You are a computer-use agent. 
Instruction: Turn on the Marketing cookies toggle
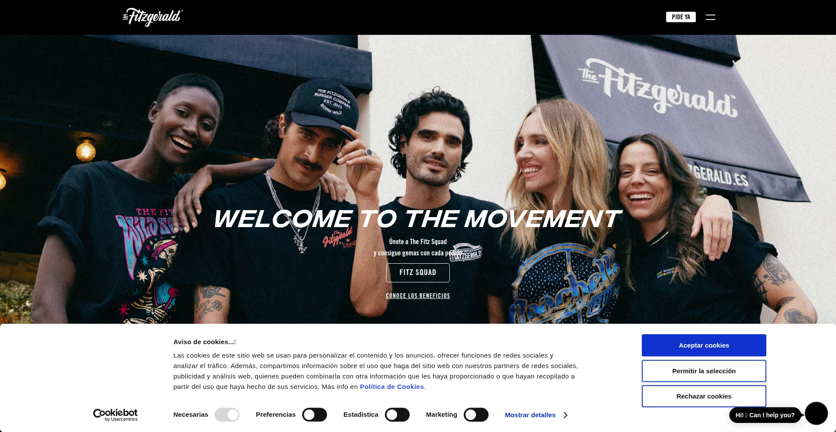(x=476, y=415)
